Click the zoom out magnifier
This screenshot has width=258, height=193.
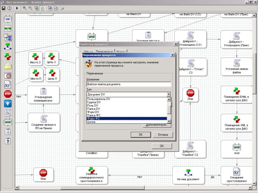31,8
